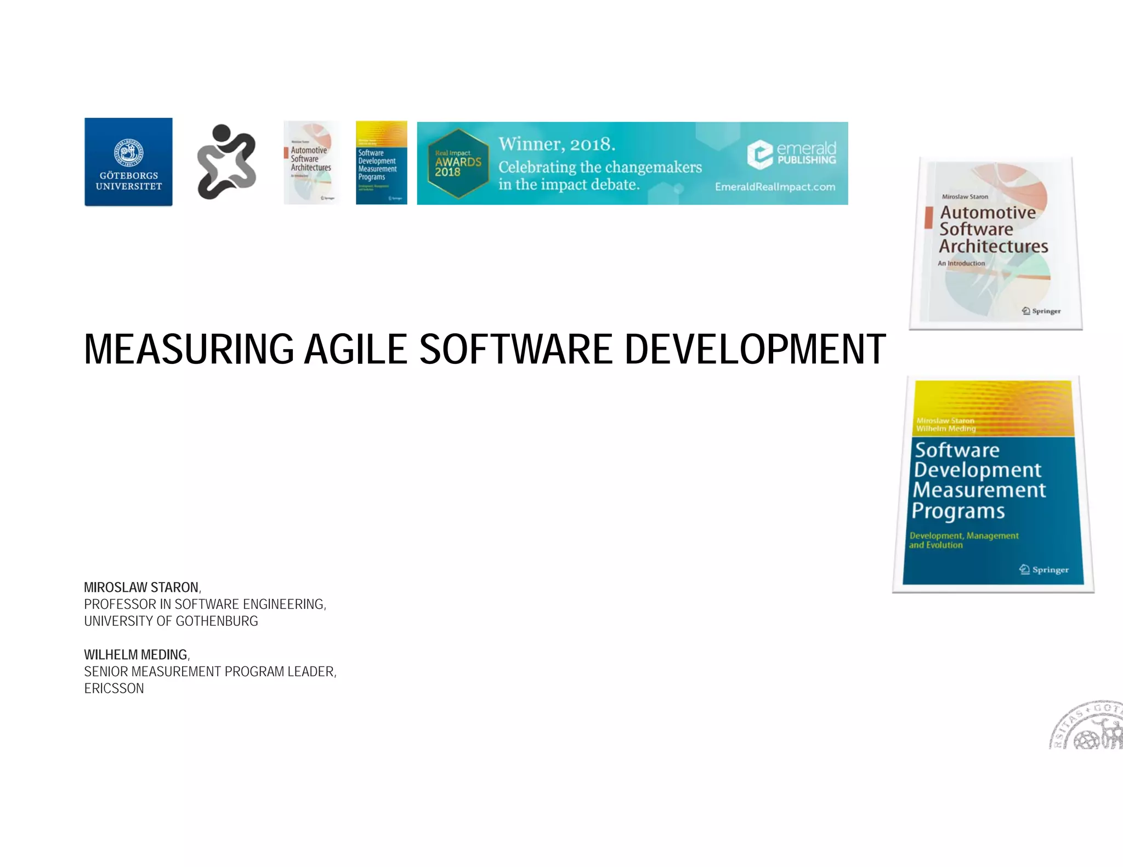Click the Winner, 2018 banner text

point(557,144)
